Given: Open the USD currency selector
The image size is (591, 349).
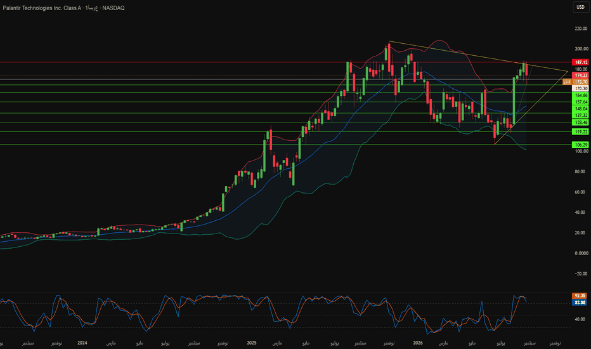Looking at the screenshot, I should tap(580, 7).
